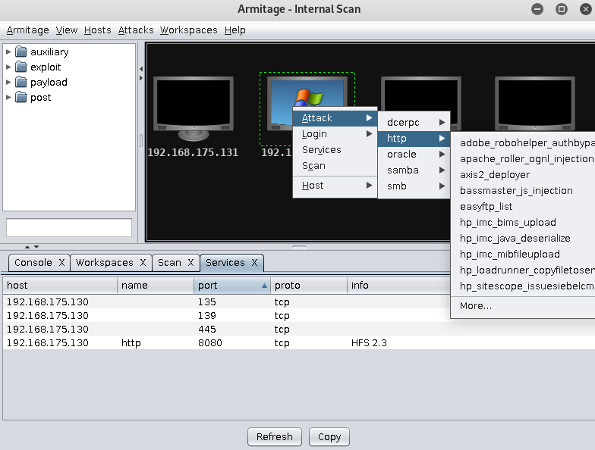
Task: Select the adobe_robohelper_authbypass exploit
Action: coord(523,142)
